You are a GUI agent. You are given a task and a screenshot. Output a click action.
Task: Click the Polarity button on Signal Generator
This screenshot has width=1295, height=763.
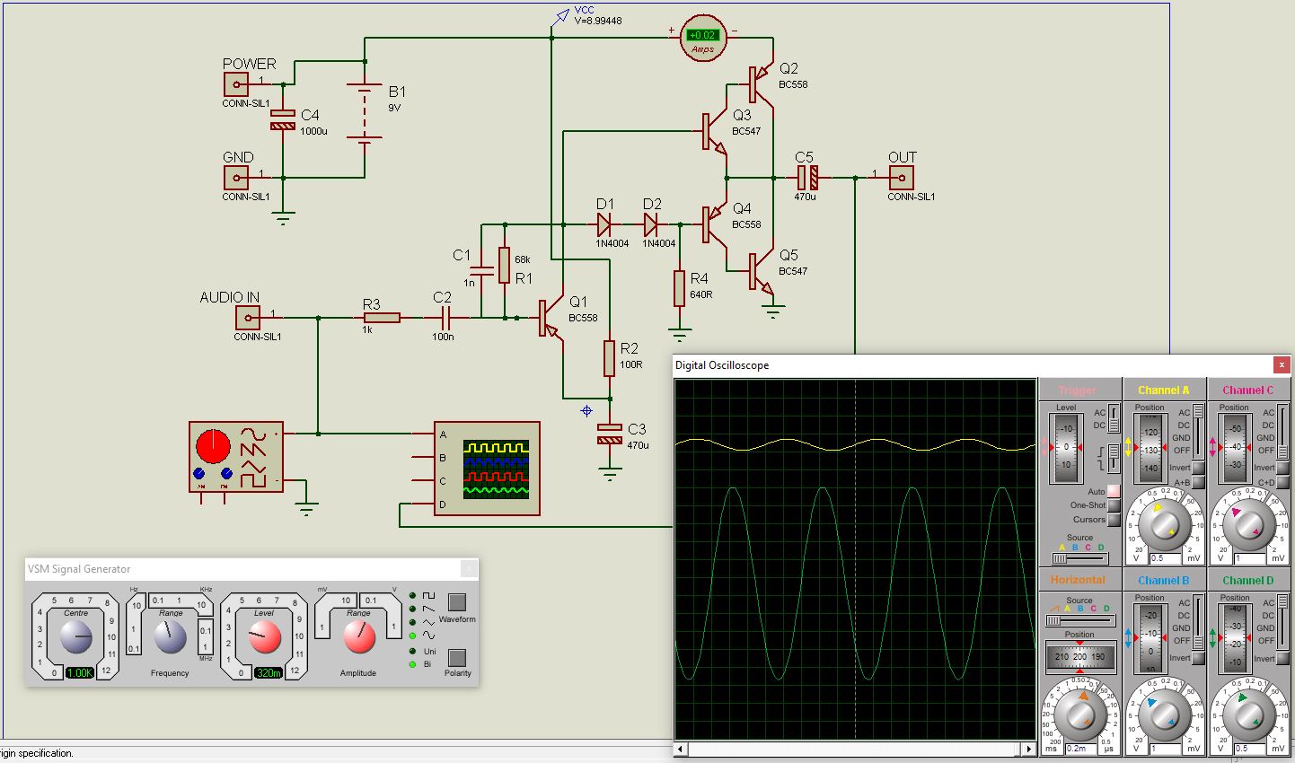click(457, 657)
